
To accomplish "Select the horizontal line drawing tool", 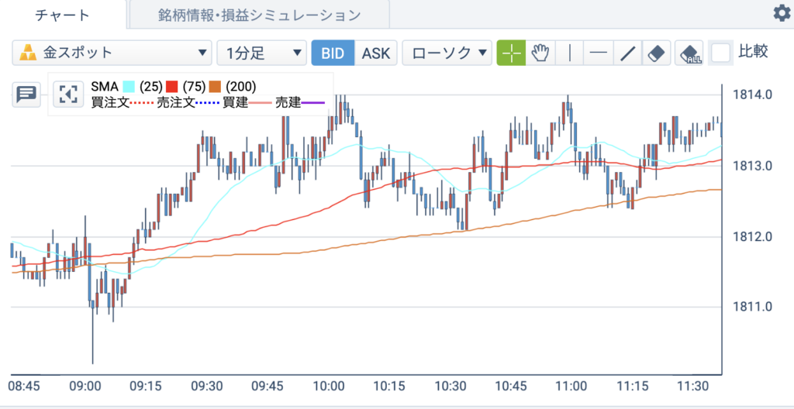I will pyautogui.click(x=599, y=53).
